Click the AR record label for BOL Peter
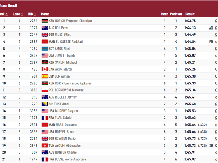This screenshot has height=163, width=218. point(211,28)
